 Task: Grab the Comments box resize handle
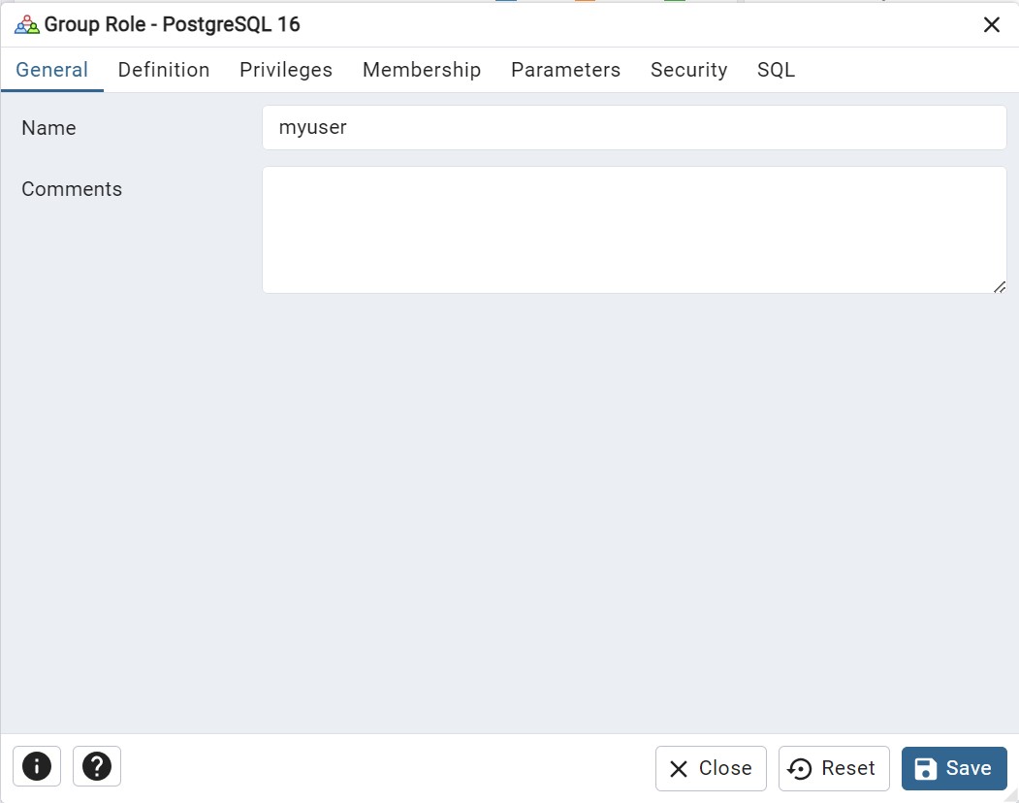click(1000, 287)
